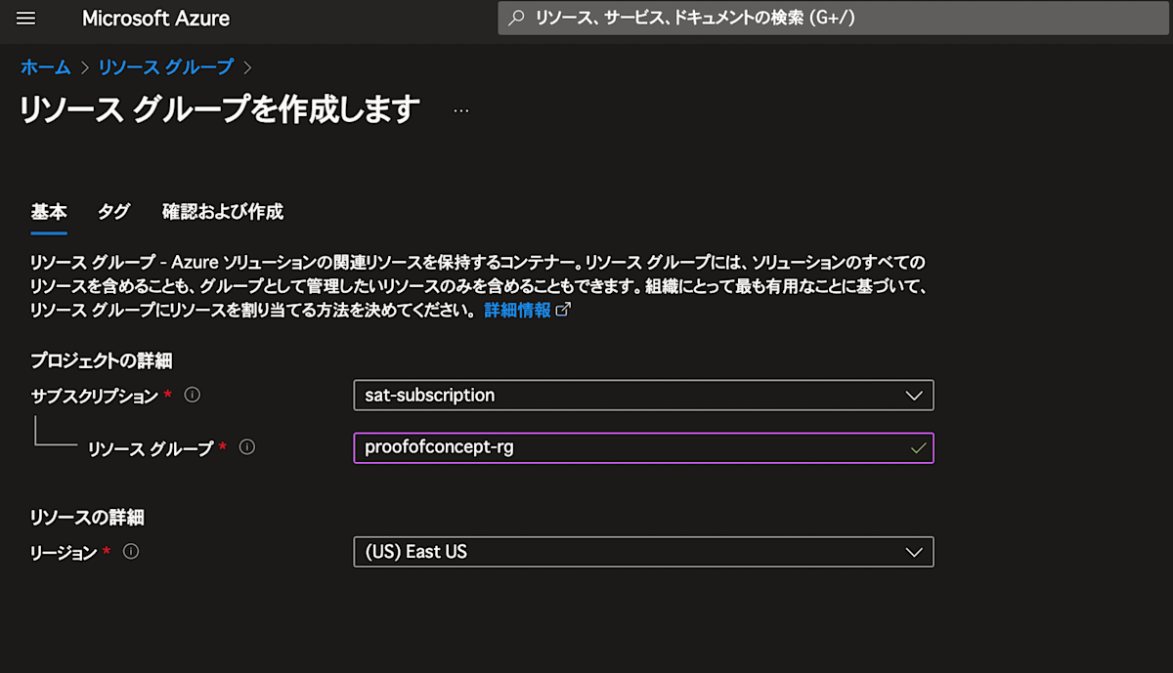Show info tooltip for リージョン
Image resolution: width=1173 pixels, height=673 pixels.
point(131,551)
